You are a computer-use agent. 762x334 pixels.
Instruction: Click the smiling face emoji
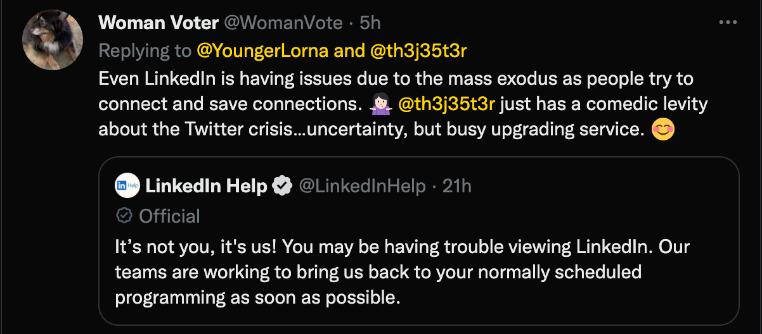pyautogui.click(x=662, y=129)
